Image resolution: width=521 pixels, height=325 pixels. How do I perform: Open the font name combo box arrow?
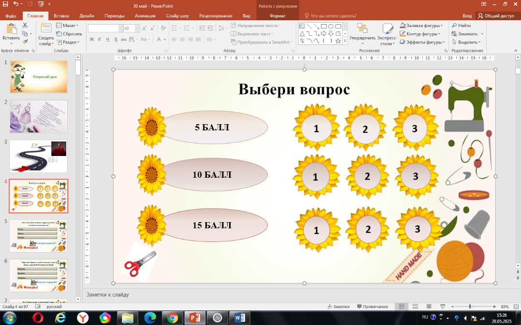click(x=120, y=28)
